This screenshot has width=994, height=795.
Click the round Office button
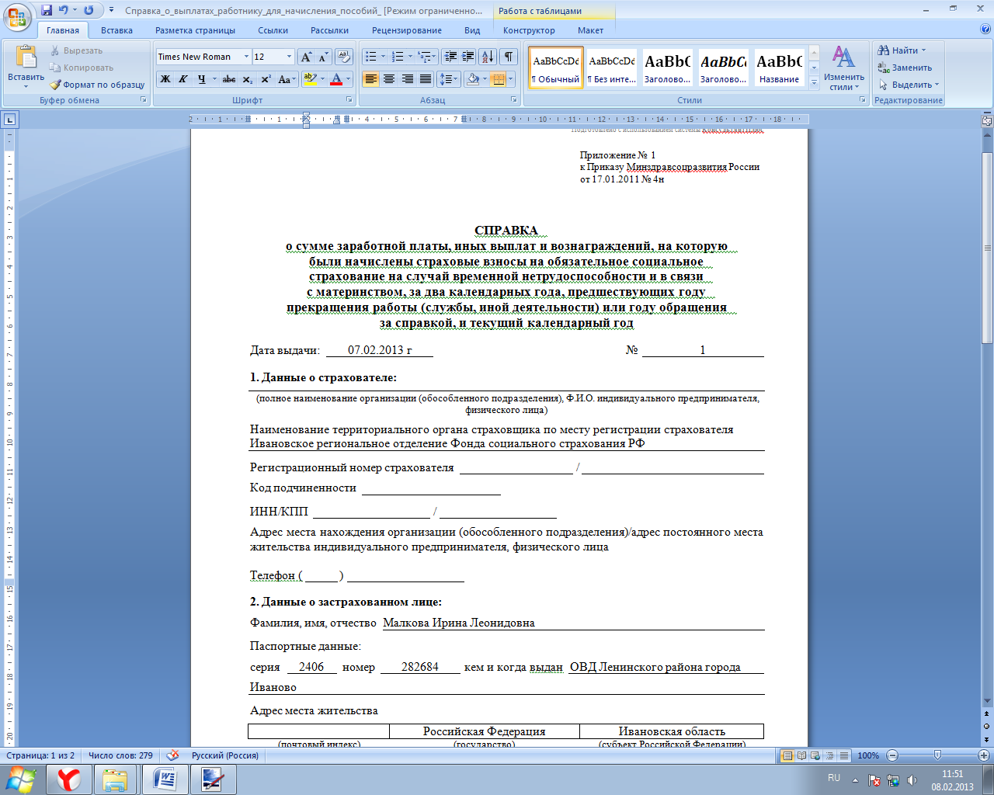pyautogui.click(x=18, y=16)
